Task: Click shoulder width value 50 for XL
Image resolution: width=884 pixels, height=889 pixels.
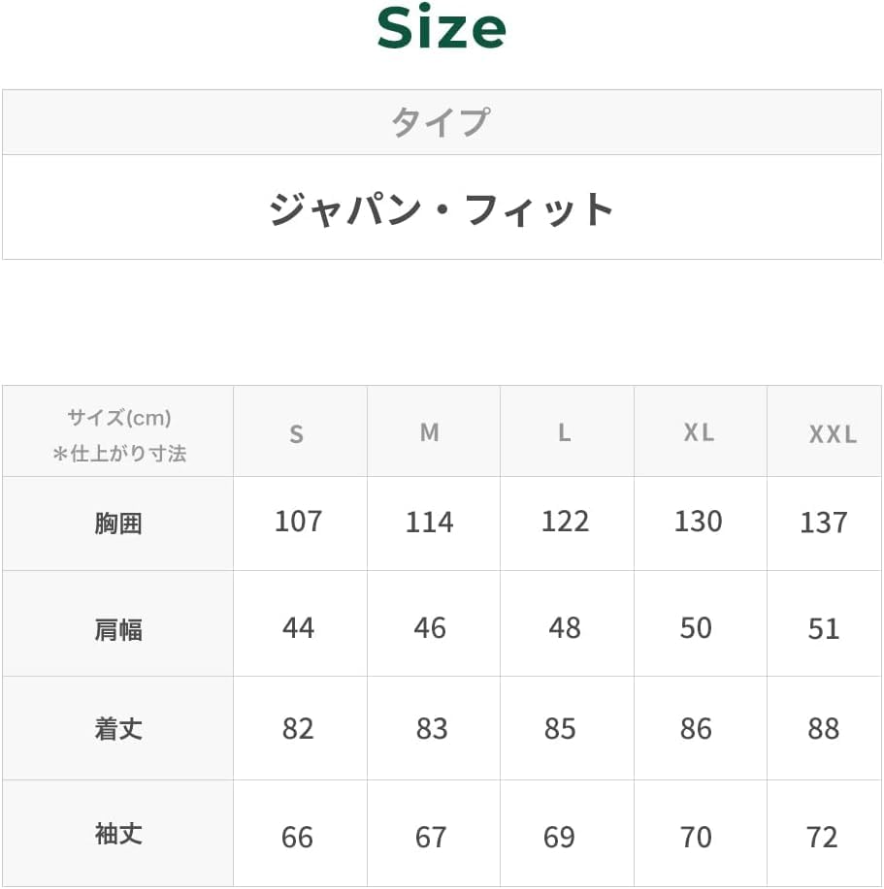Action: [x=696, y=628]
